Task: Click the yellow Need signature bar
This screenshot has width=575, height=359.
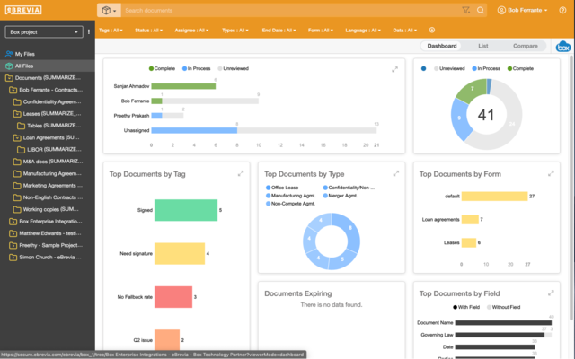Action: tap(180, 253)
